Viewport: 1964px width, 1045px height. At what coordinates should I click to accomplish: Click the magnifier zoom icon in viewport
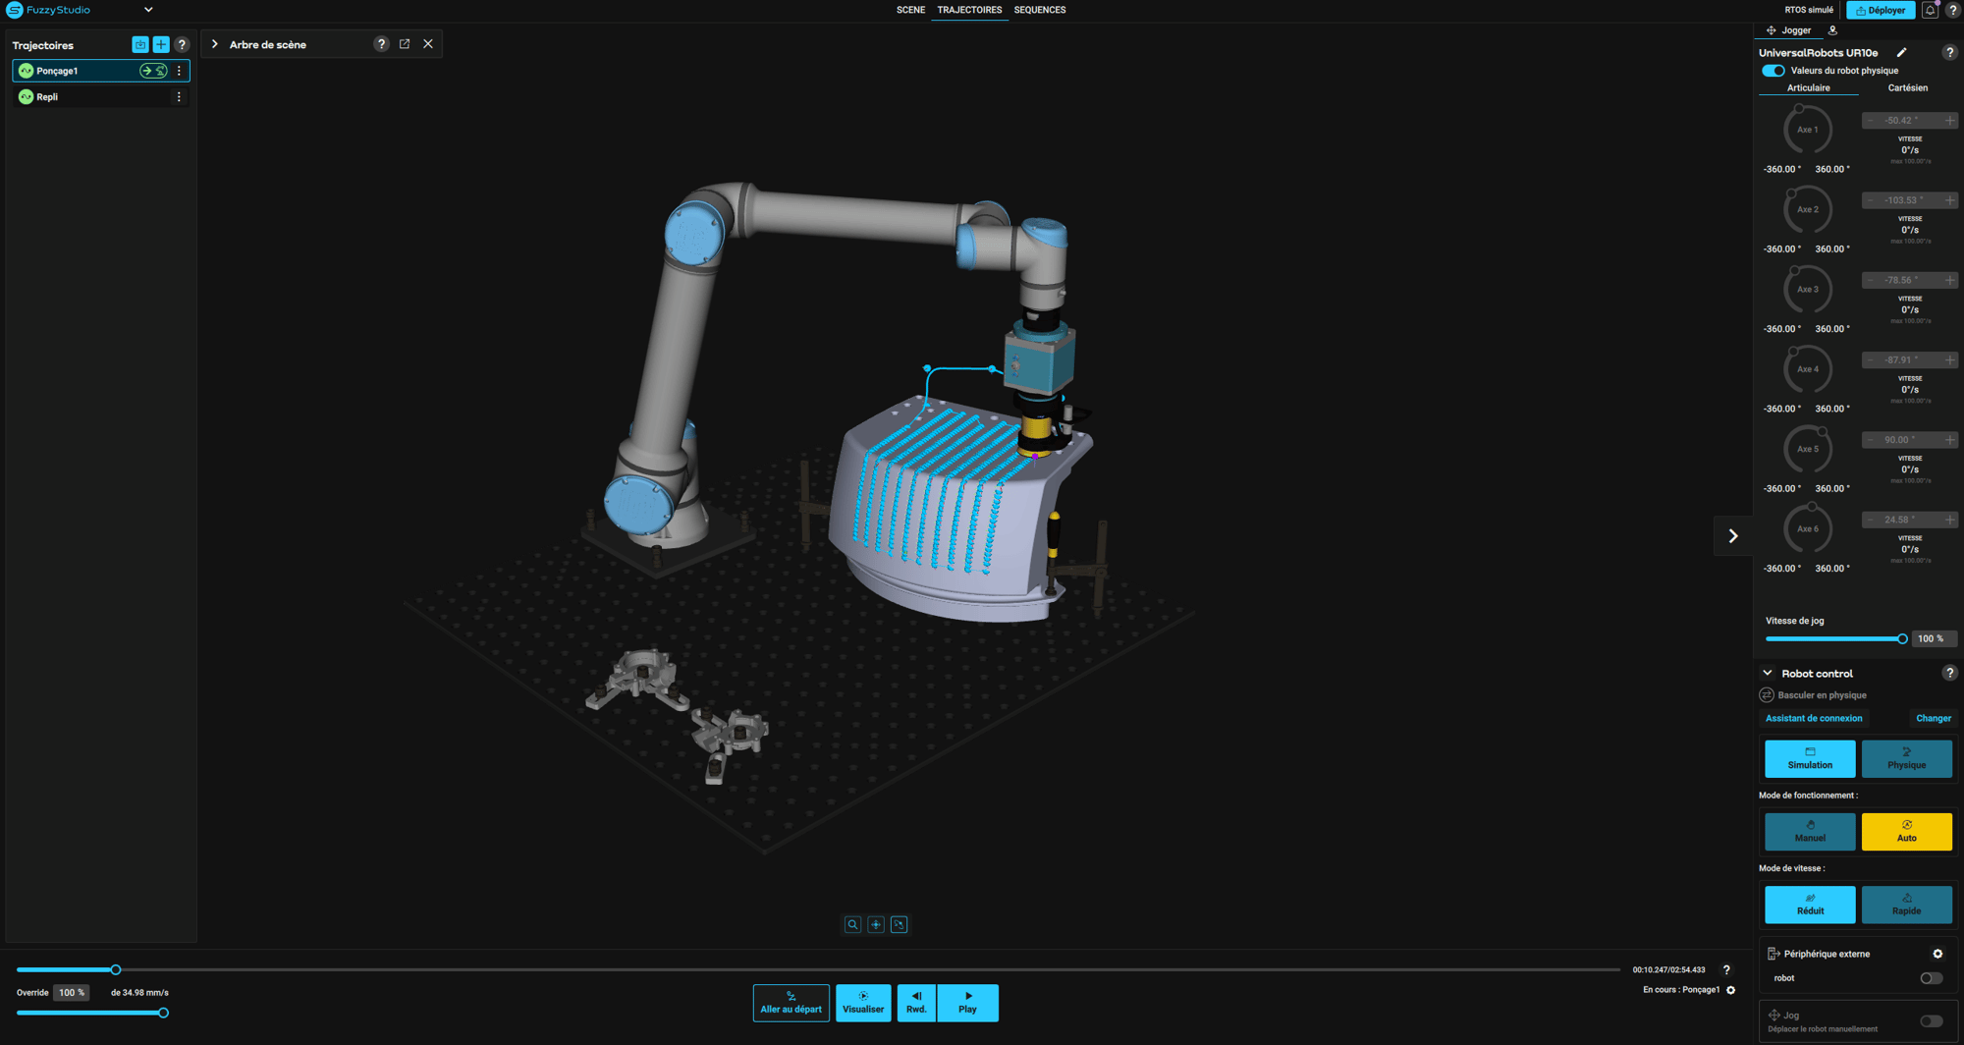point(852,924)
